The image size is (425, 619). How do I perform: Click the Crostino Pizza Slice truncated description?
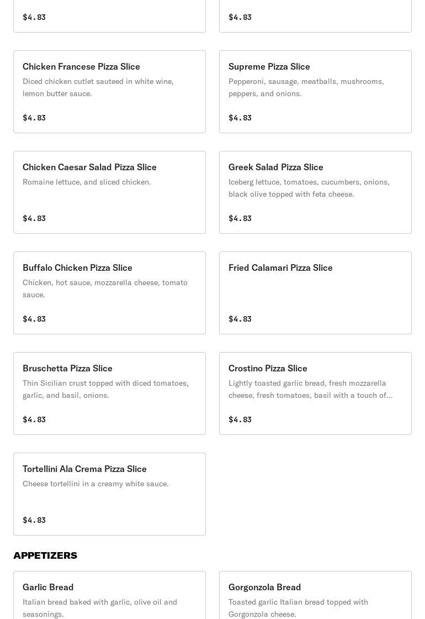[311, 389]
